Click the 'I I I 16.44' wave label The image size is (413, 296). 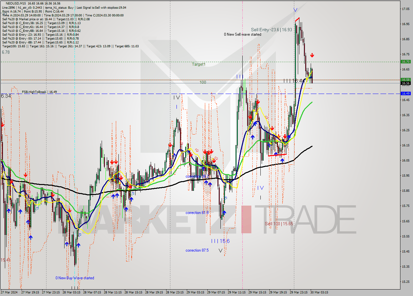click(x=294, y=81)
